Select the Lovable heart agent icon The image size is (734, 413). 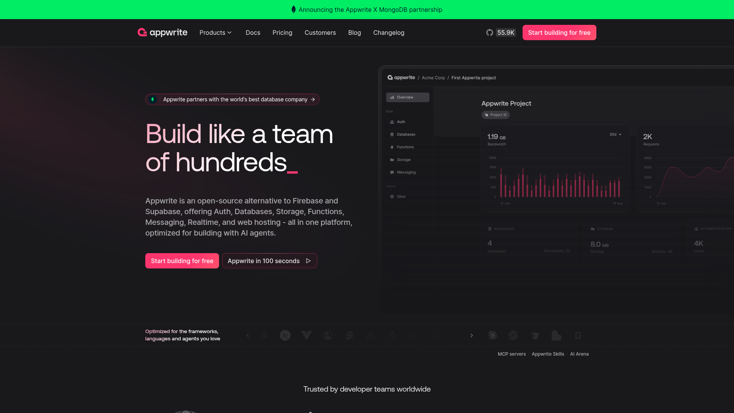pyautogui.click(x=556, y=335)
